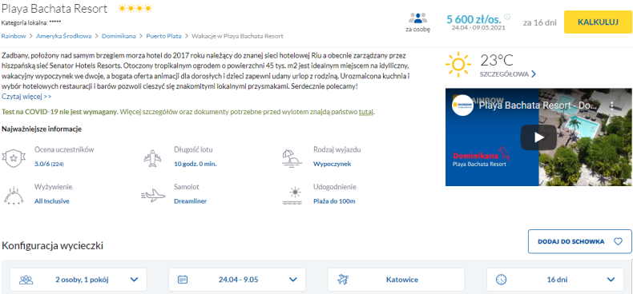Click the Playa Bachata Resort page title

click(54, 9)
